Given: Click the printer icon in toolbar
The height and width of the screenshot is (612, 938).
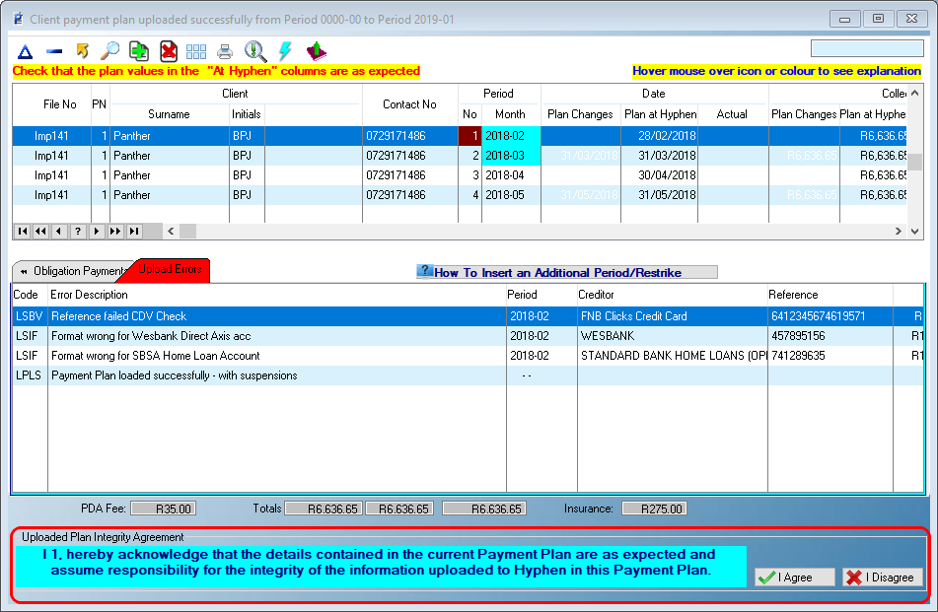Looking at the screenshot, I should click(x=225, y=51).
